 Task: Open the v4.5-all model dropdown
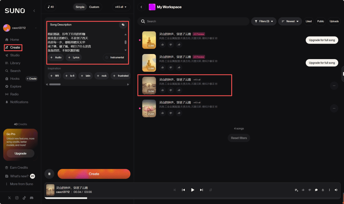pos(121,7)
